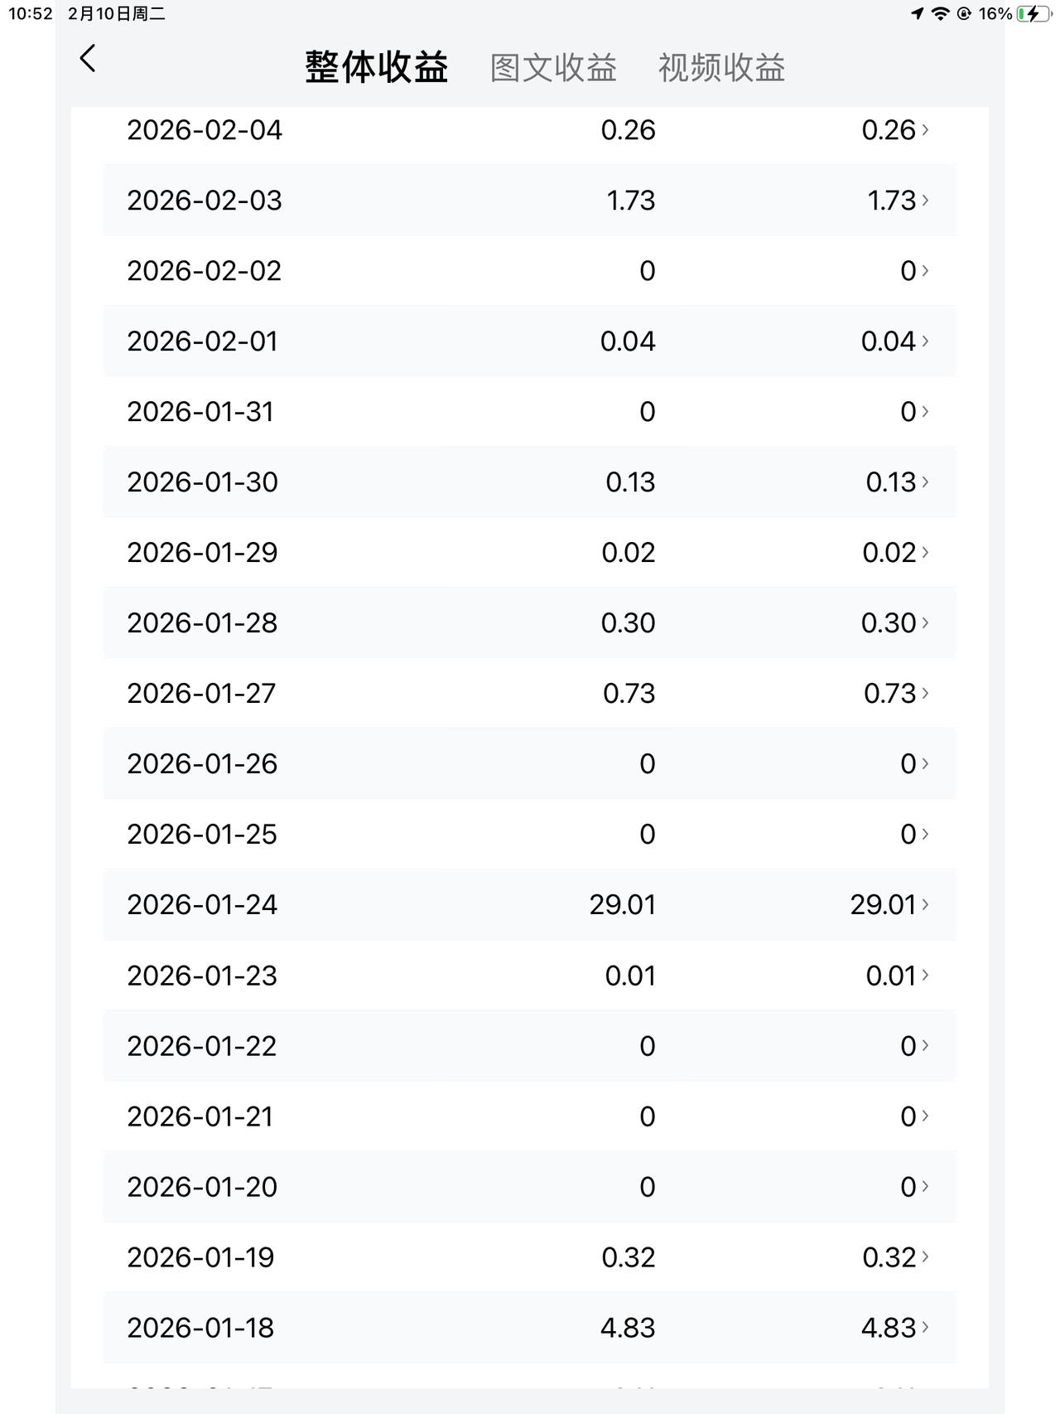This screenshot has width=1060, height=1414.
Task: Open the 2026-01-23 earnings row
Action: tap(530, 976)
